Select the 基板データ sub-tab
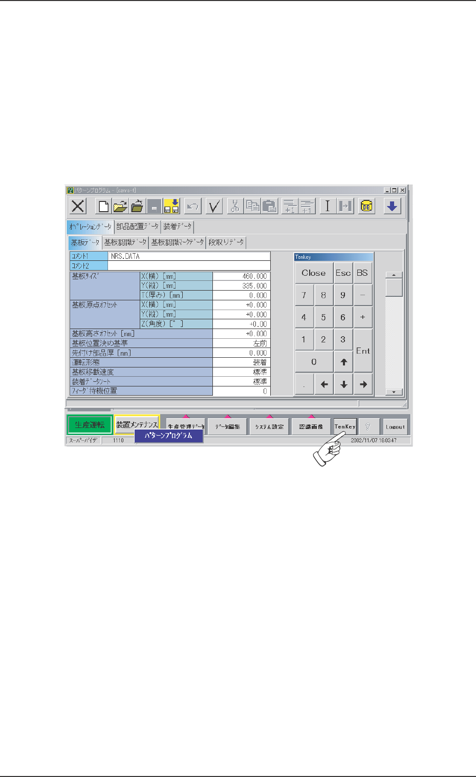The image size is (476, 777). [85, 242]
